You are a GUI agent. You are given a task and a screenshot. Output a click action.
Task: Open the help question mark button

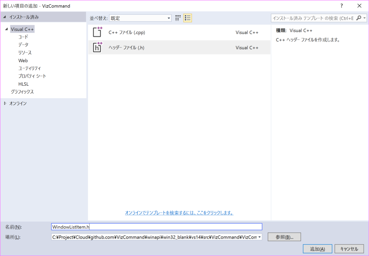click(342, 6)
